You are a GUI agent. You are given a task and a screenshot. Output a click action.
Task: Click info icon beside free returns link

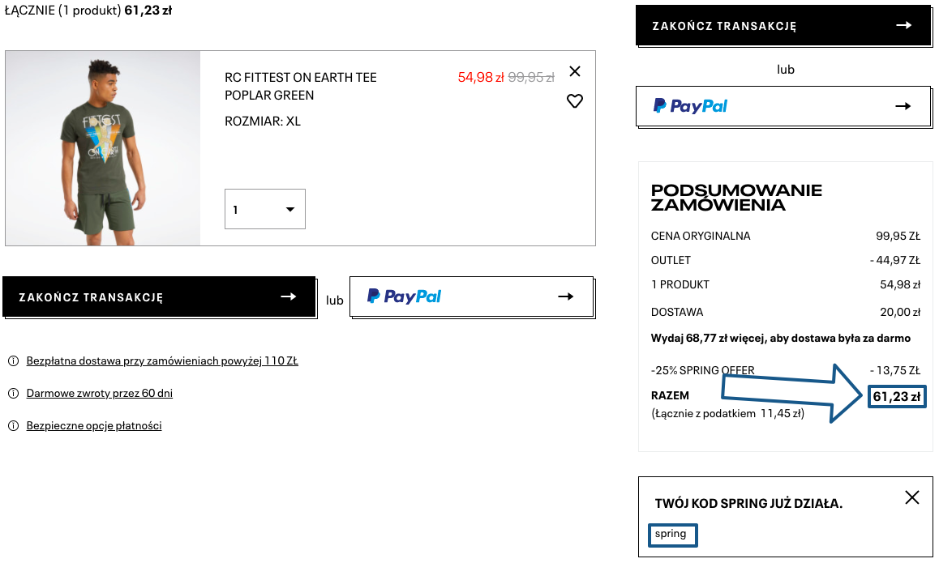pos(13,393)
